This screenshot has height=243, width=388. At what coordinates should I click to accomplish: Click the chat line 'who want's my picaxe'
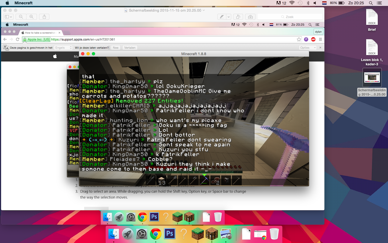(189, 120)
